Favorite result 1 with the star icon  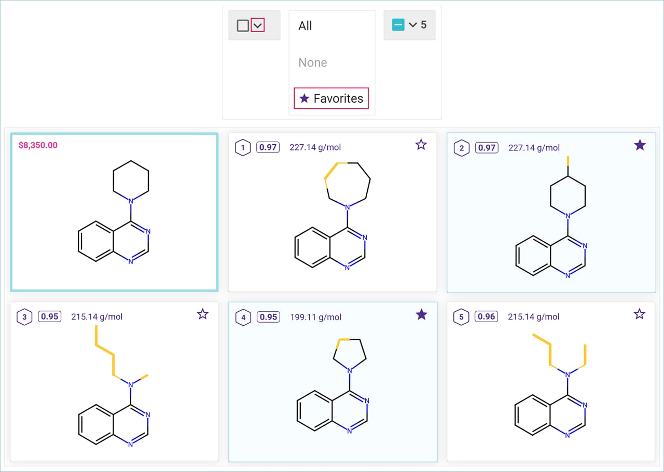[x=421, y=145]
